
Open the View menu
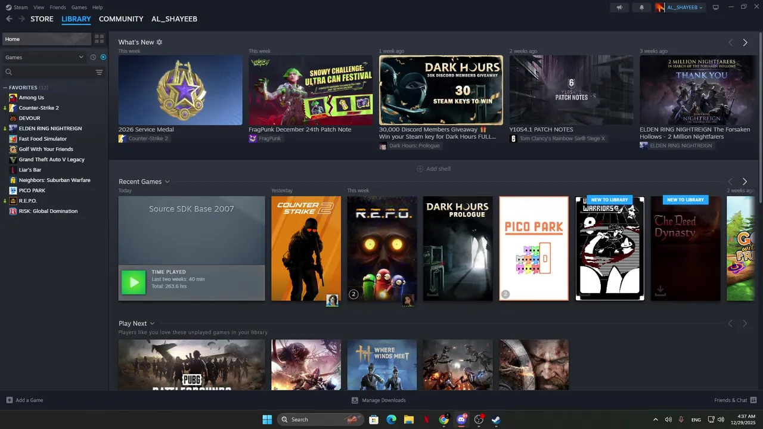point(39,7)
